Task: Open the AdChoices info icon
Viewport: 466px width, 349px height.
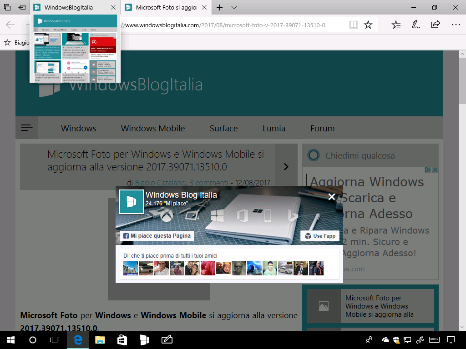Action: 428,170
